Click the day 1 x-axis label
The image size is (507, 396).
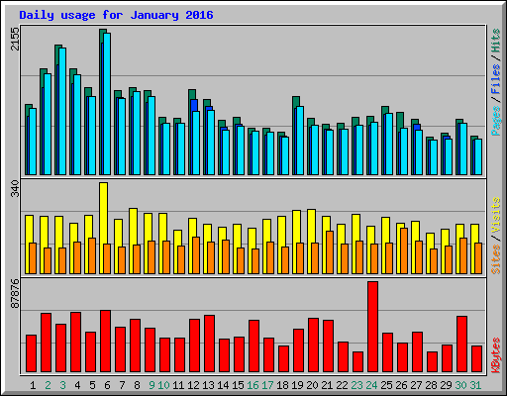point(33,385)
